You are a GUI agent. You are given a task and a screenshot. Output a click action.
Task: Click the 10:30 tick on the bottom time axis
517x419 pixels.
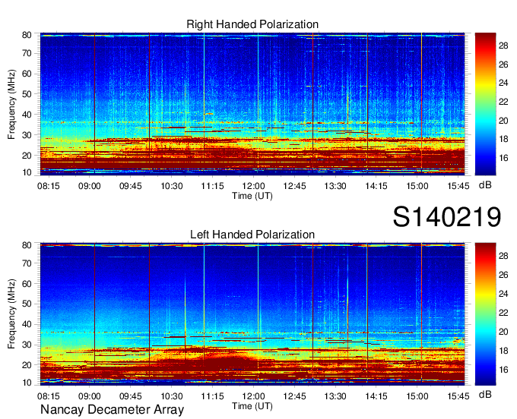[172, 396]
